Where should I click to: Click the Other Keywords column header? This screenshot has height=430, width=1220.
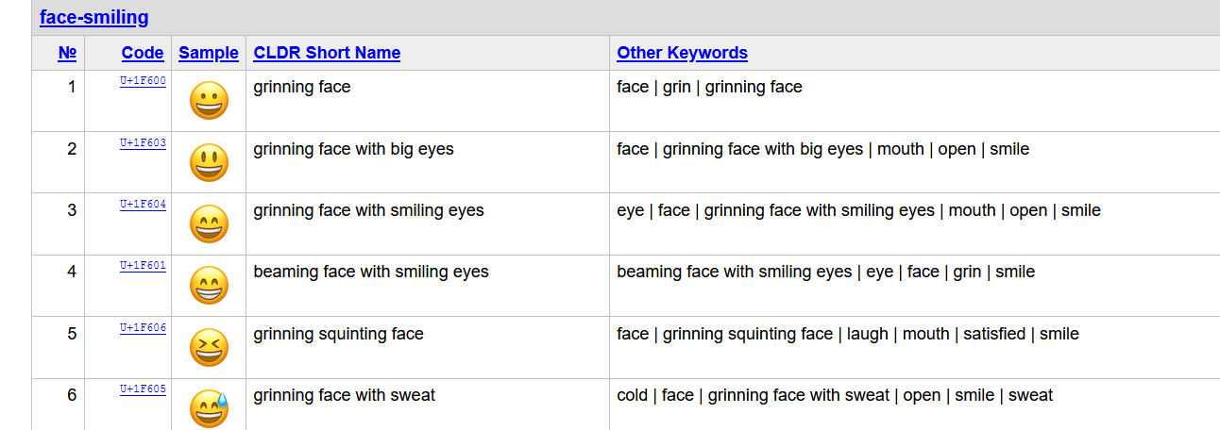point(682,53)
